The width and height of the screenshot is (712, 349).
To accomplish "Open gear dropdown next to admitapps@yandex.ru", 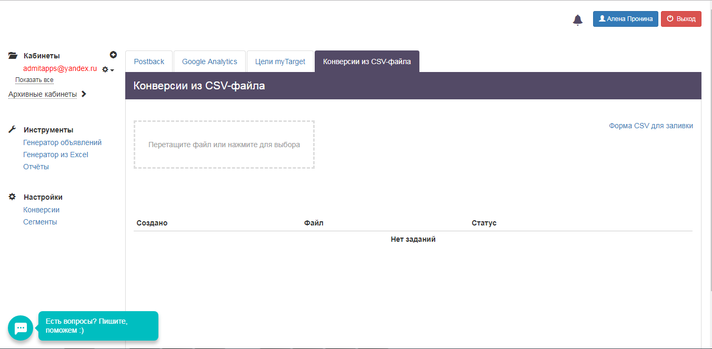I will (x=108, y=69).
